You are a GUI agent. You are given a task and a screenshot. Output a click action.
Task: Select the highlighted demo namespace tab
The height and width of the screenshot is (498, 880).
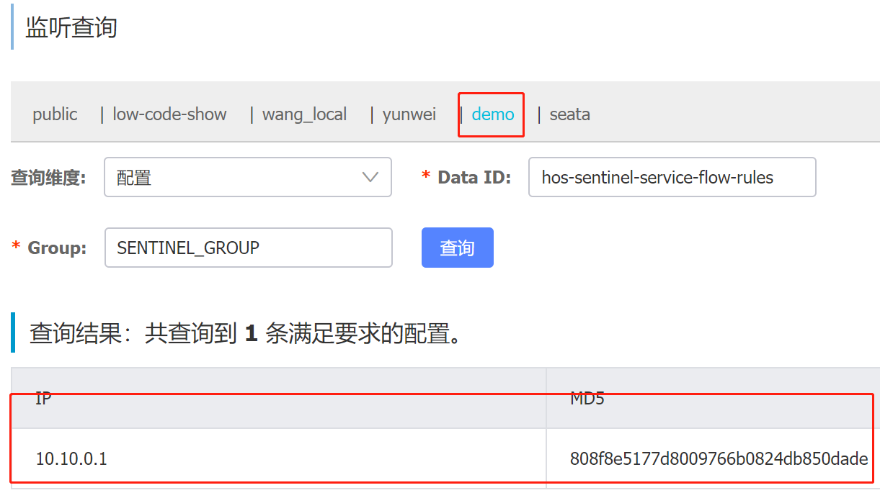pyautogui.click(x=493, y=114)
